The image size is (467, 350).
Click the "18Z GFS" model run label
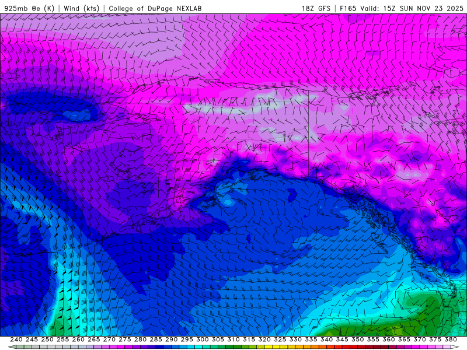[x=316, y=8]
